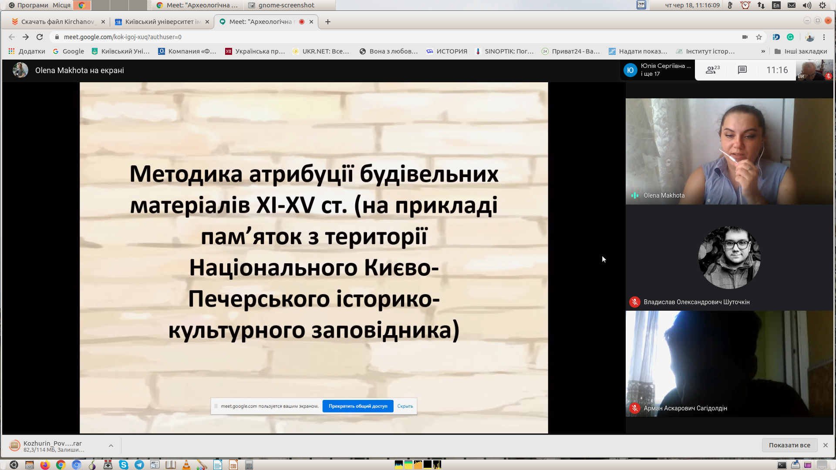Reload the Meet page

pyautogui.click(x=40, y=37)
